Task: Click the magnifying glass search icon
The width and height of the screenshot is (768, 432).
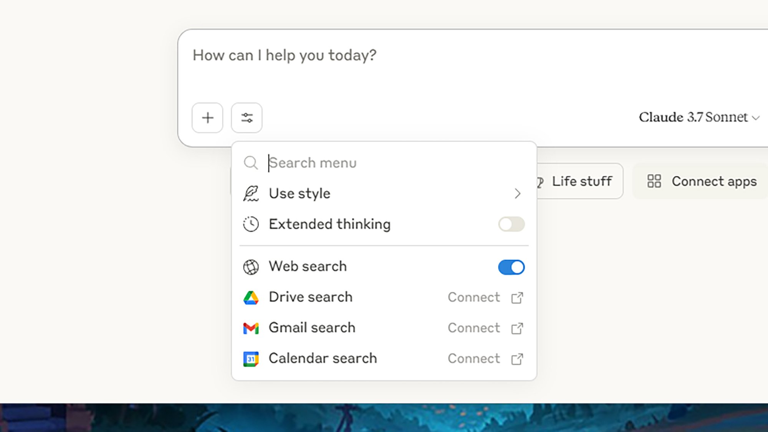Action: click(x=251, y=163)
